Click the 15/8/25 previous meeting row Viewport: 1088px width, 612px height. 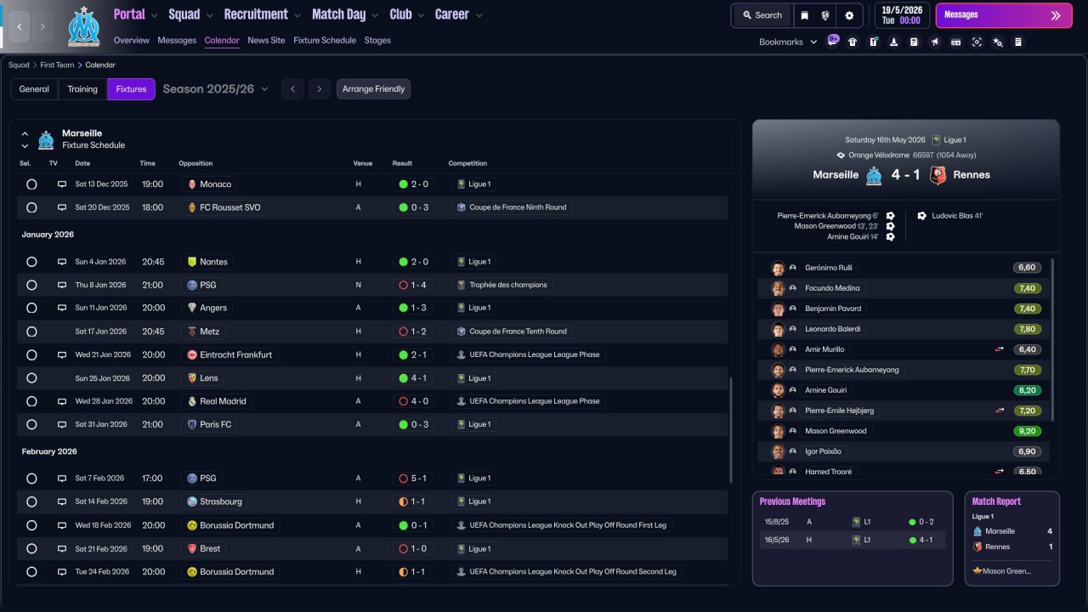pos(853,522)
